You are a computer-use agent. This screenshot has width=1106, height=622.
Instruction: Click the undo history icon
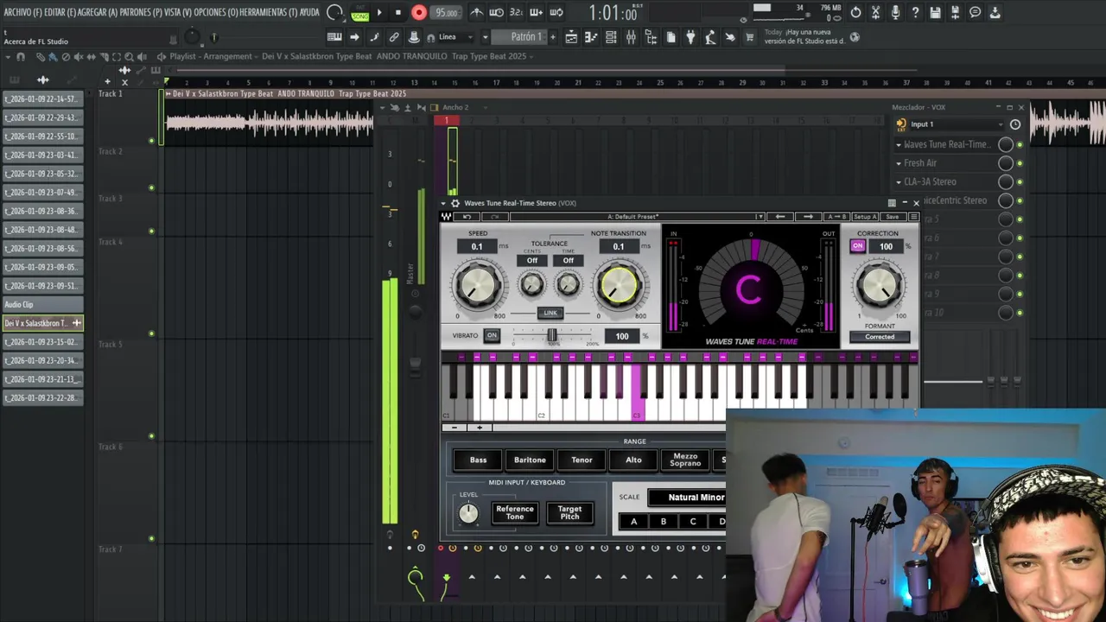pos(855,12)
